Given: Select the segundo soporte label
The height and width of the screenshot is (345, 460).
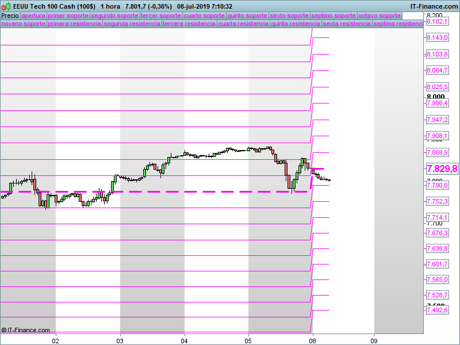Looking at the screenshot, I should coord(114,16).
